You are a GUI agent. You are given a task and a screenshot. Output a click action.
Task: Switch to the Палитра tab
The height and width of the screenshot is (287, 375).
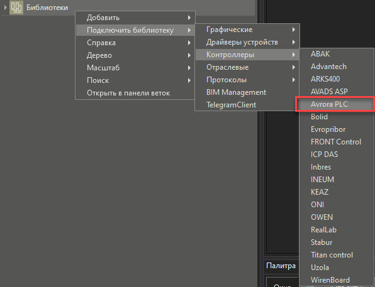(x=281, y=266)
